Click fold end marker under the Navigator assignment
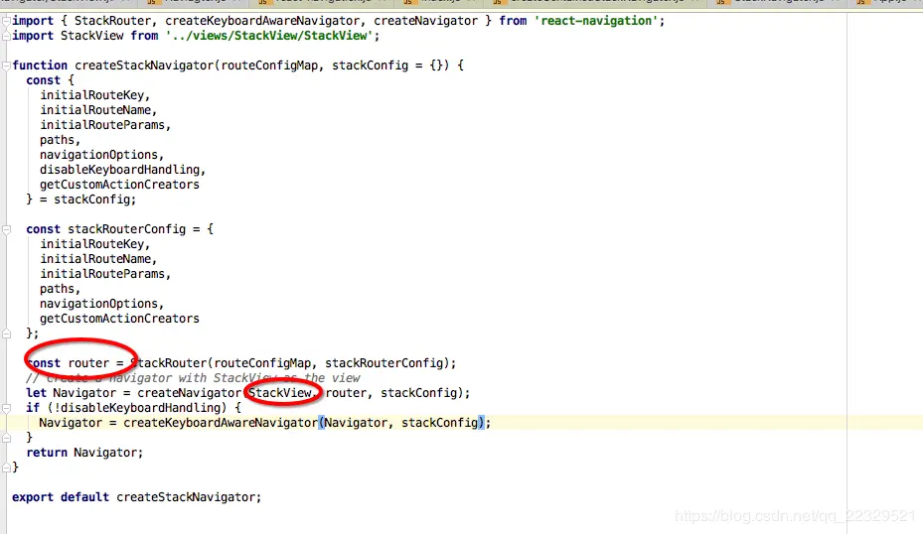 (x=6, y=438)
